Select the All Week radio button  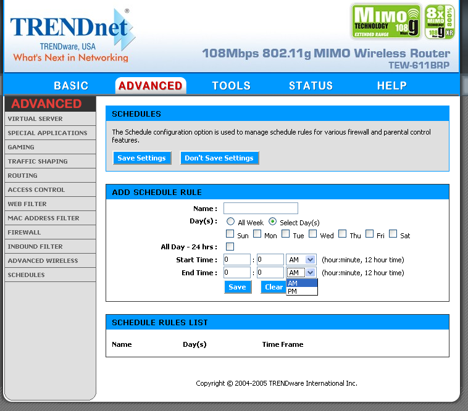pos(230,222)
